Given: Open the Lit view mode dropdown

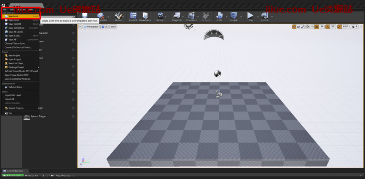Looking at the screenshot, I should click(x=105, y=27).
